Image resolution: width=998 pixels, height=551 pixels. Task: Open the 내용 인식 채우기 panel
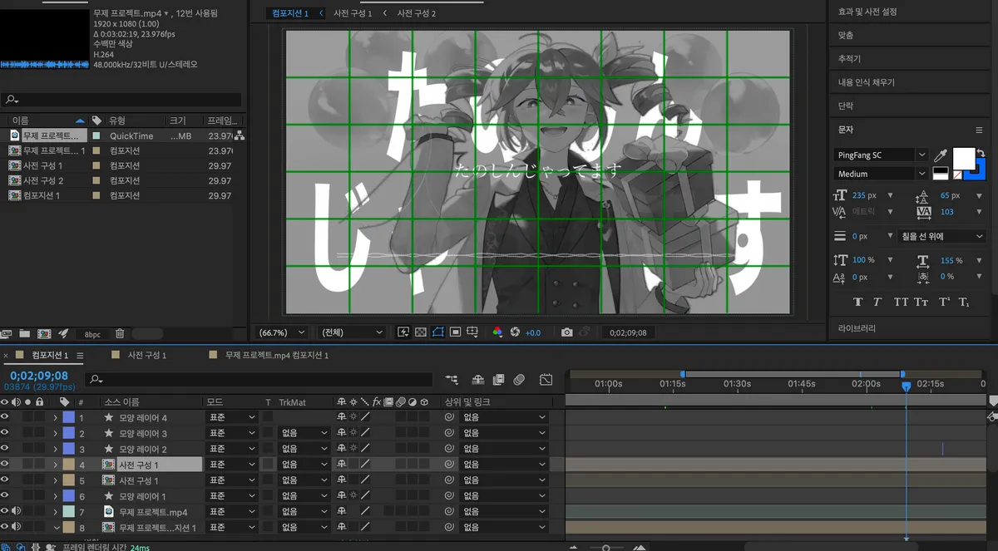(867, 82)
